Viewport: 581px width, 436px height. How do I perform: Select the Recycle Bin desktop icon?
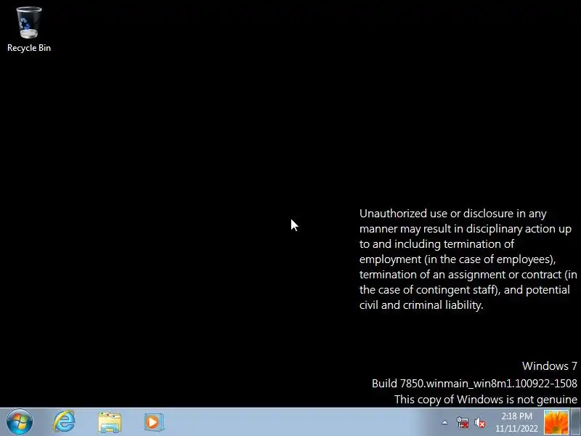point(29,30)
